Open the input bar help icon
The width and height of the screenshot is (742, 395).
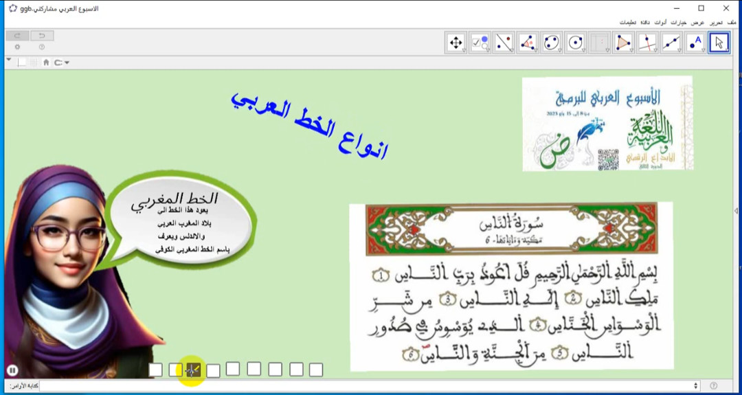[x=714, y=385]
